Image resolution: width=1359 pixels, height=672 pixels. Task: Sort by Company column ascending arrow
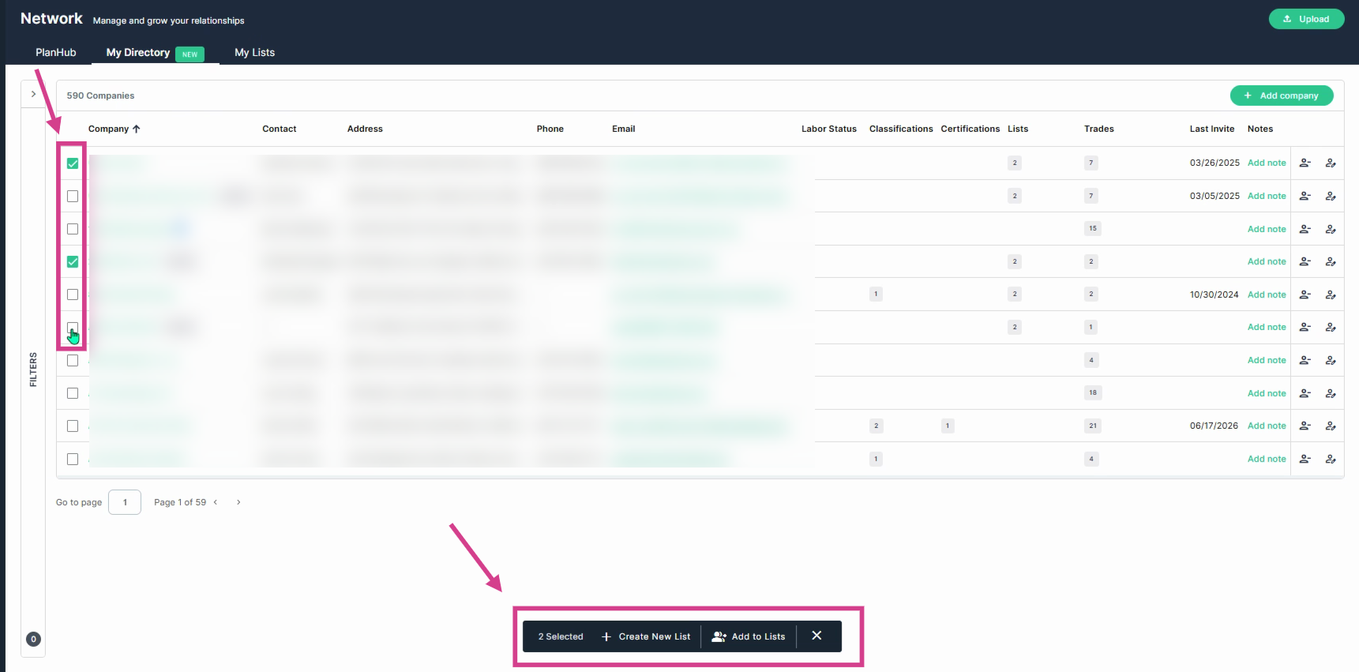point(137,129)
